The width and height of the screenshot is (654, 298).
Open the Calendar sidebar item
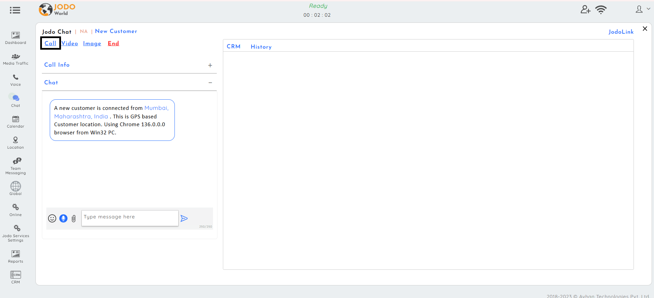(x=16, y=122)
